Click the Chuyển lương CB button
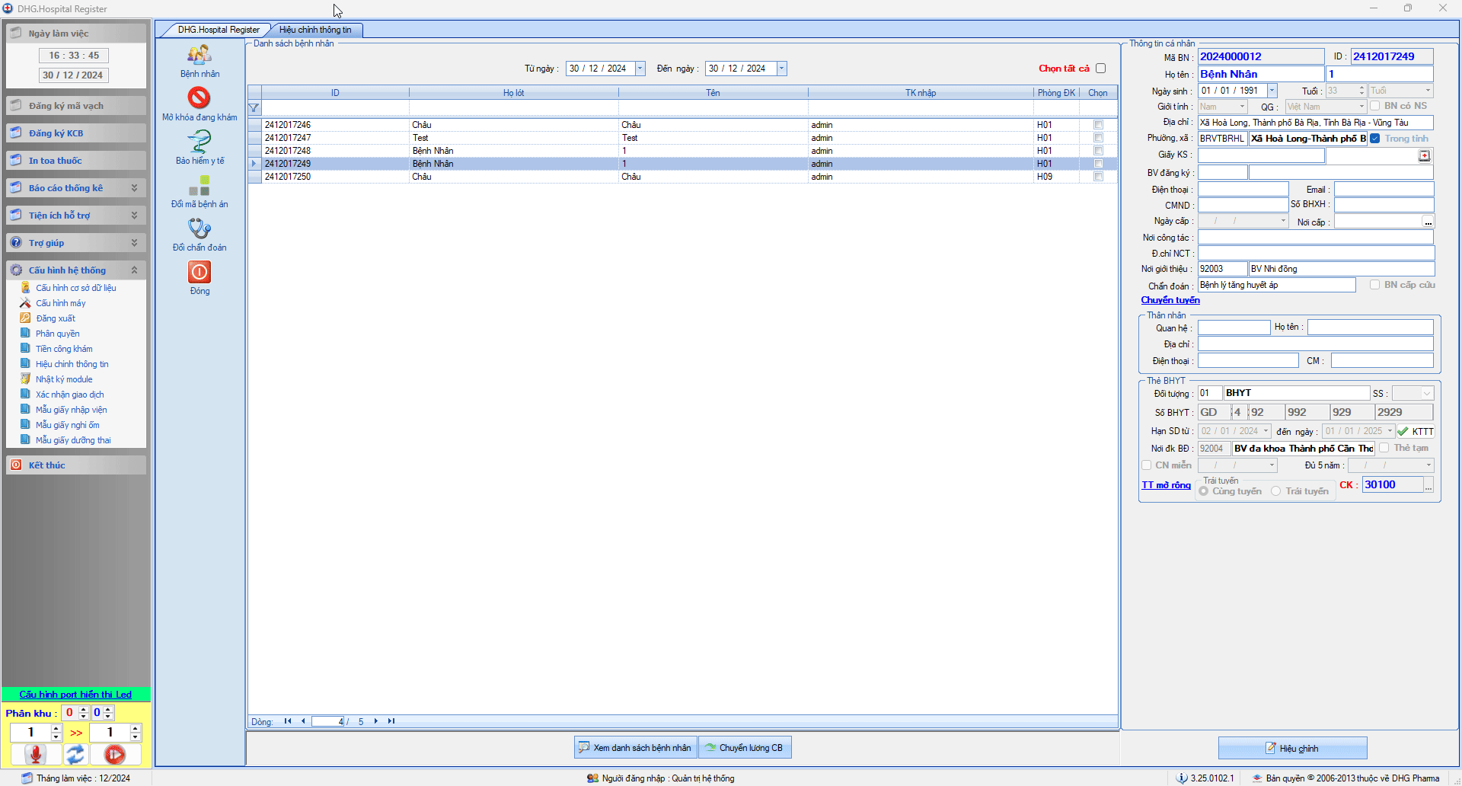Image resolution: width=1462 pixels, height=786 pixels. pos(745,748)
